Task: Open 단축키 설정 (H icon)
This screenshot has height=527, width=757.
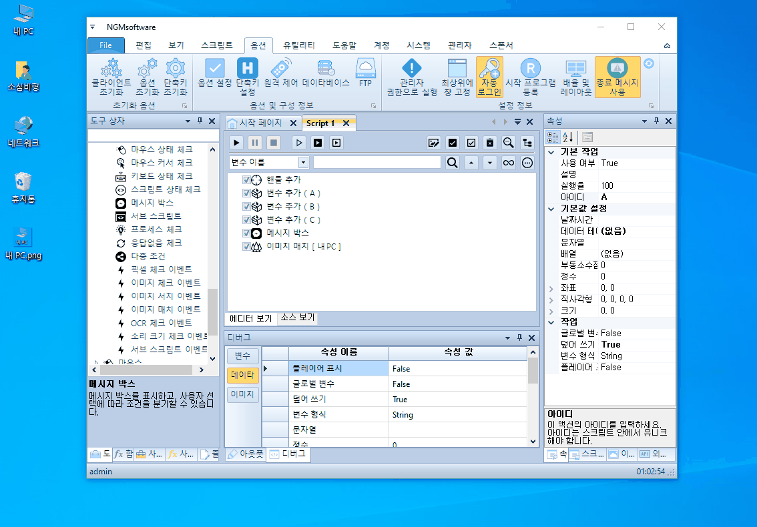Action: pos(247,77)
